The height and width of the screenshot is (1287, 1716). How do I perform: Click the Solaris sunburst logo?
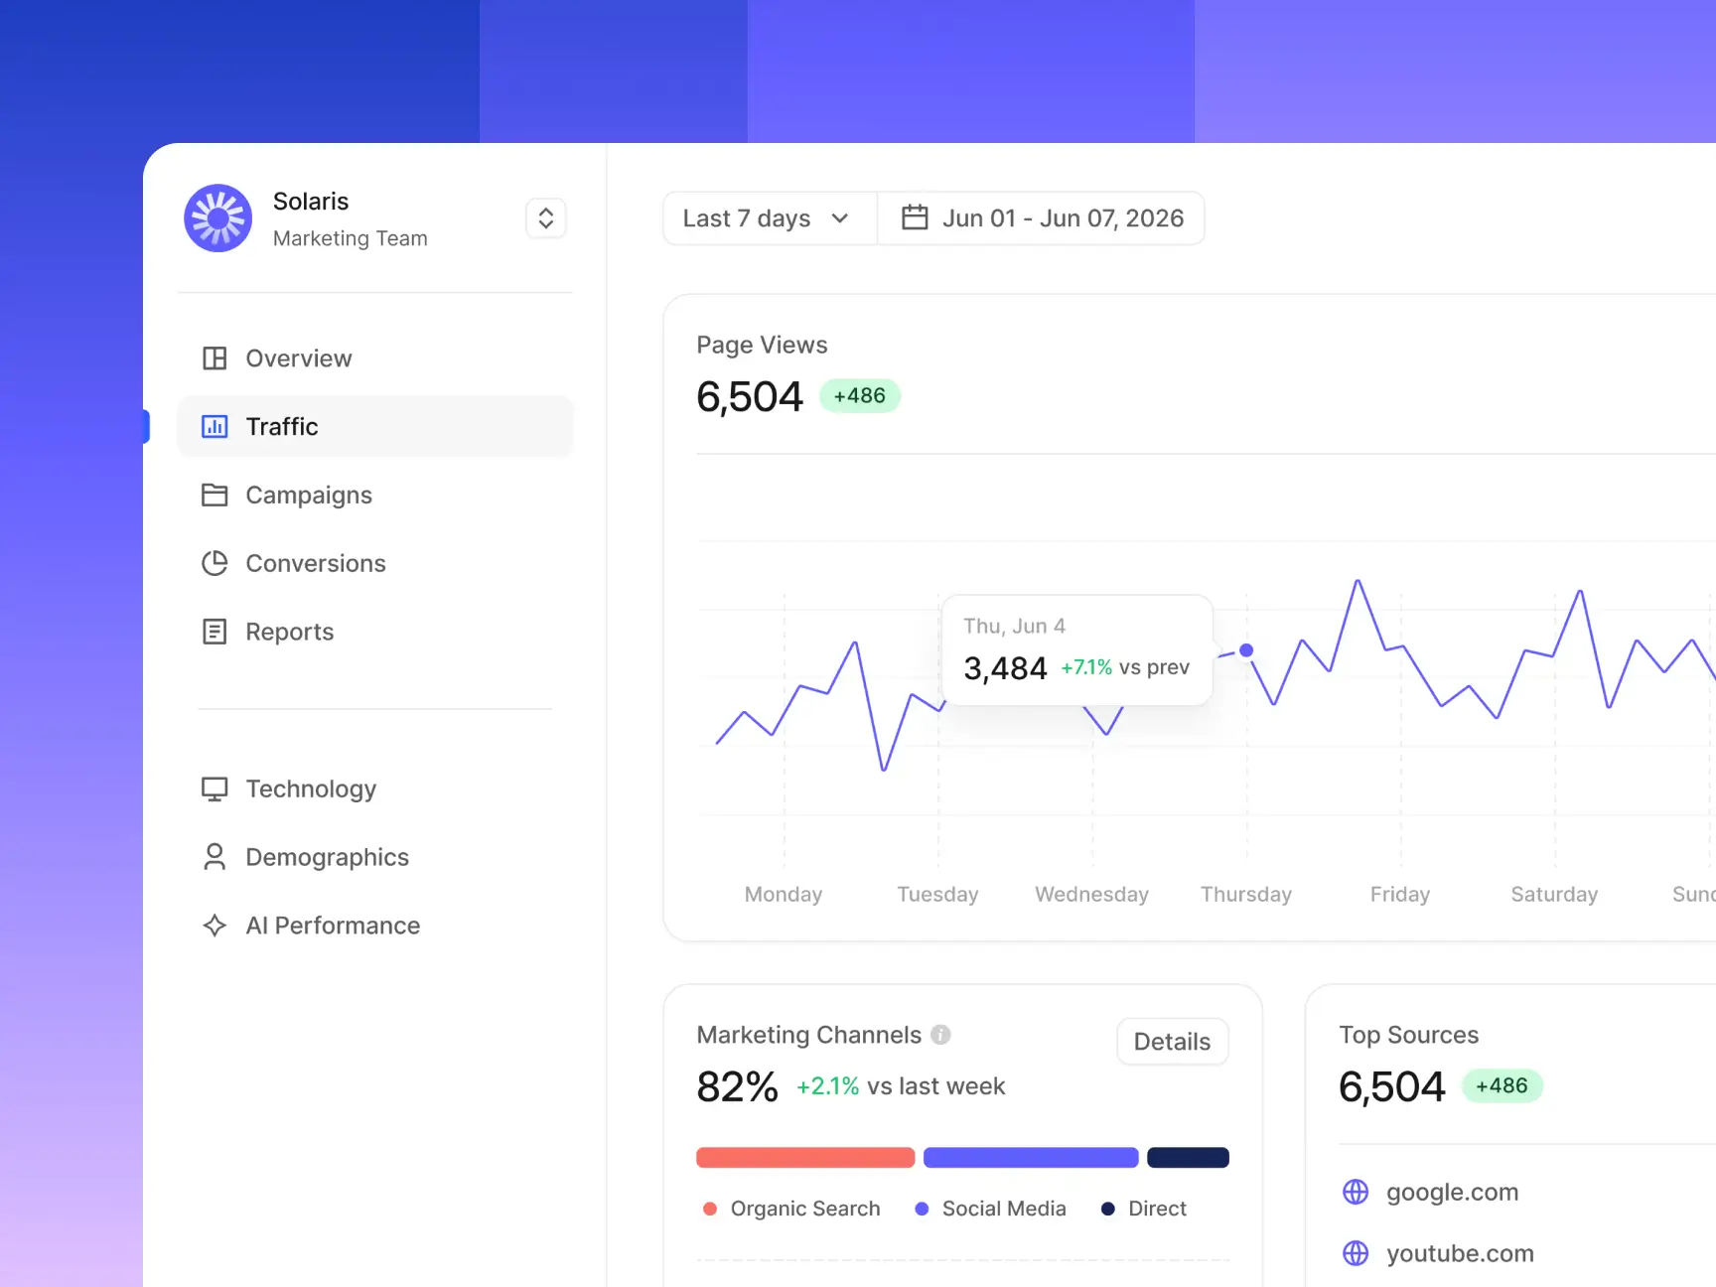(x=217, y=218)
